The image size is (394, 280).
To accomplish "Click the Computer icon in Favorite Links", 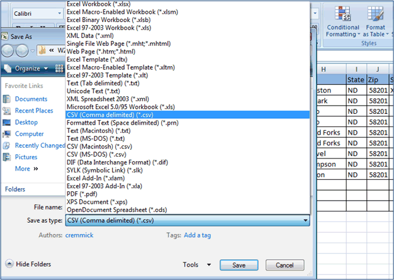I will 6,134.
